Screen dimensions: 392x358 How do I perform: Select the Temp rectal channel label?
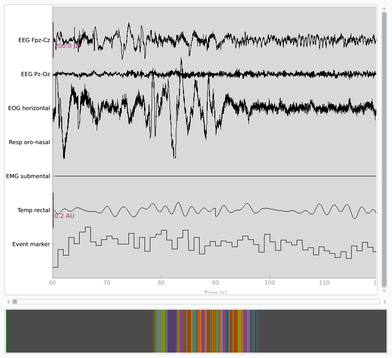click(34, 210)
